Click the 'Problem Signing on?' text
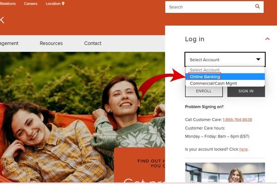Image resolution: width=277 pixels, height=184 pixels. pos(204,107)
